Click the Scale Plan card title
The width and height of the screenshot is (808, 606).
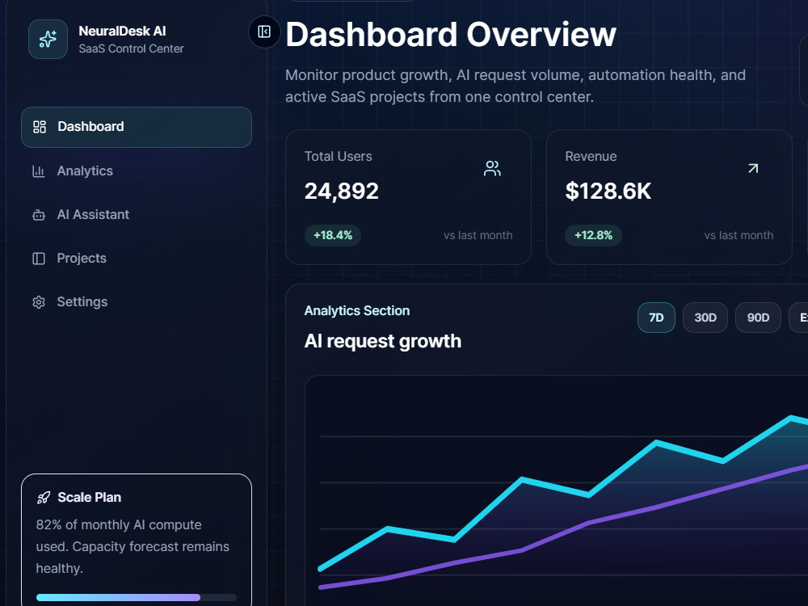pyautogui.click(x=90, y=498)
